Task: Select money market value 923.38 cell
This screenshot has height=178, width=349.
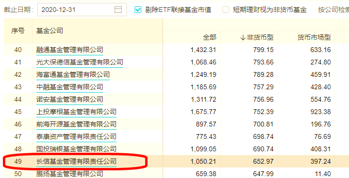Action: (320, 112)
